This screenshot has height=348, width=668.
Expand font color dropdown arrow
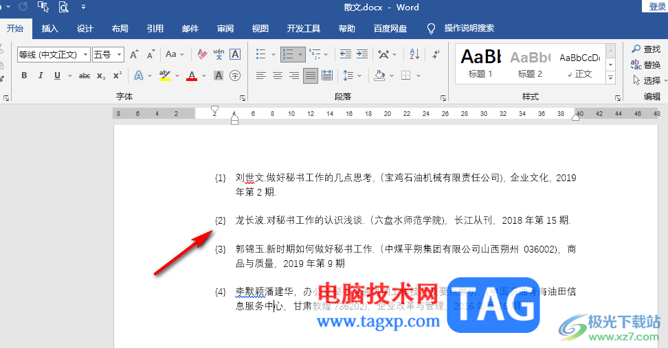pos(204,76)
